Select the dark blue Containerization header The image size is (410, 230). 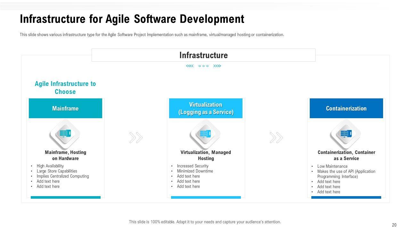click(x=346, y=109)
